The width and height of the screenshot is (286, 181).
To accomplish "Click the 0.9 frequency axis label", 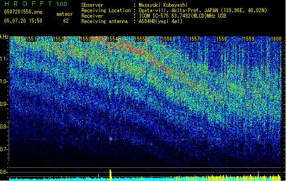I will (4, 104).
